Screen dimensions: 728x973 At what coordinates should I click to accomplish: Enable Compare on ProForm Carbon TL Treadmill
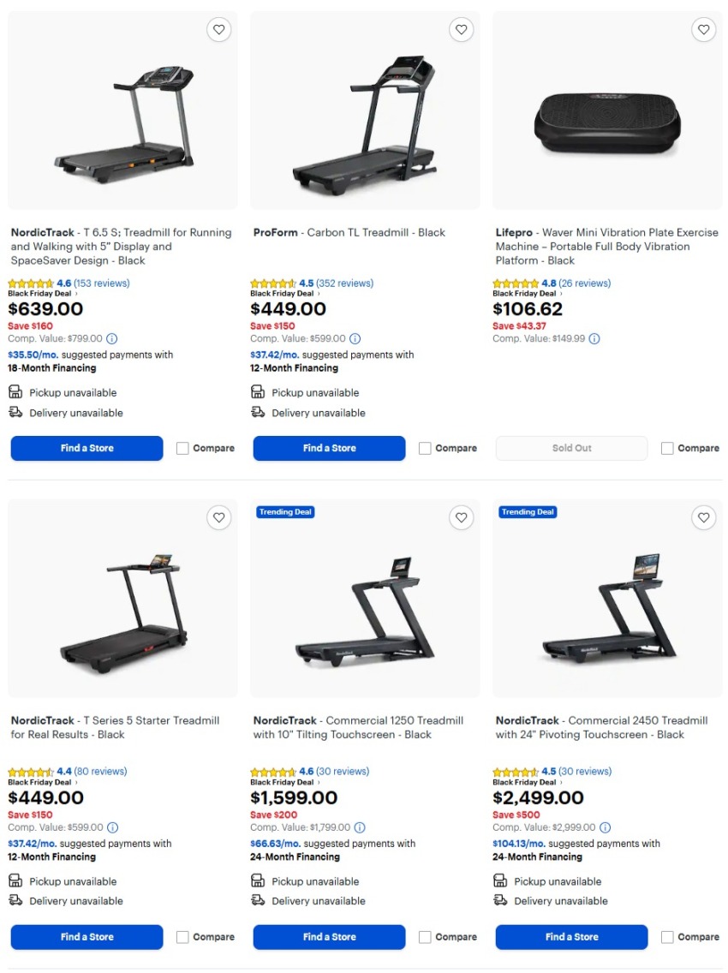click(425, 447)
